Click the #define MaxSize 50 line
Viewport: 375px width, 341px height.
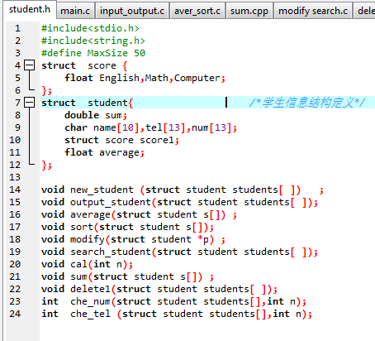click(x=93, y=53)
